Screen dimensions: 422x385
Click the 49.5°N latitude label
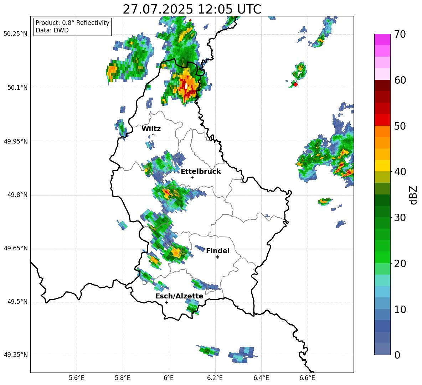pyautogui.click(x=17, y=302)
